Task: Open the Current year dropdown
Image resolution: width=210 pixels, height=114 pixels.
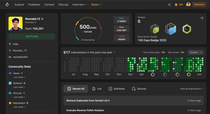Action: pyautogui.click(x=196, y=52)
